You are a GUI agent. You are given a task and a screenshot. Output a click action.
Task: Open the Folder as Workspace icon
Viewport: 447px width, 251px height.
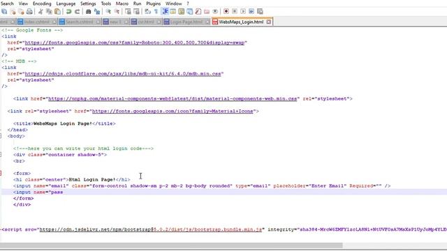click(x=207, y=11)
